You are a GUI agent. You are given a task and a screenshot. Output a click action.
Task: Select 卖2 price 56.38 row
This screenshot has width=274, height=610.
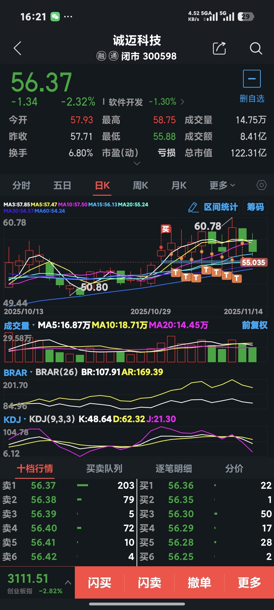point(68,500)
